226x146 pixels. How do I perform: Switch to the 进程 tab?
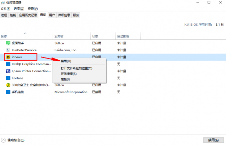tap(4, 15)
